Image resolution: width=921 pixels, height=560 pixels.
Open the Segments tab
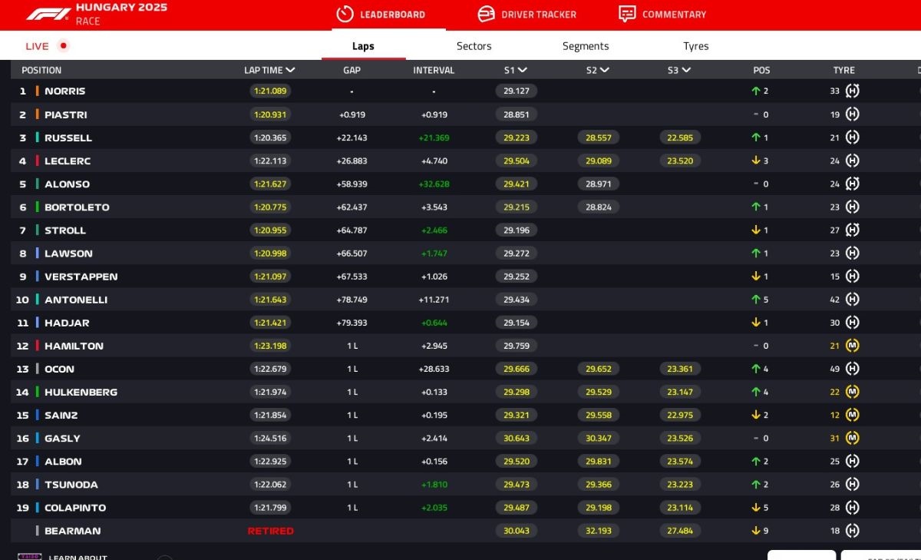pos(585,46)
